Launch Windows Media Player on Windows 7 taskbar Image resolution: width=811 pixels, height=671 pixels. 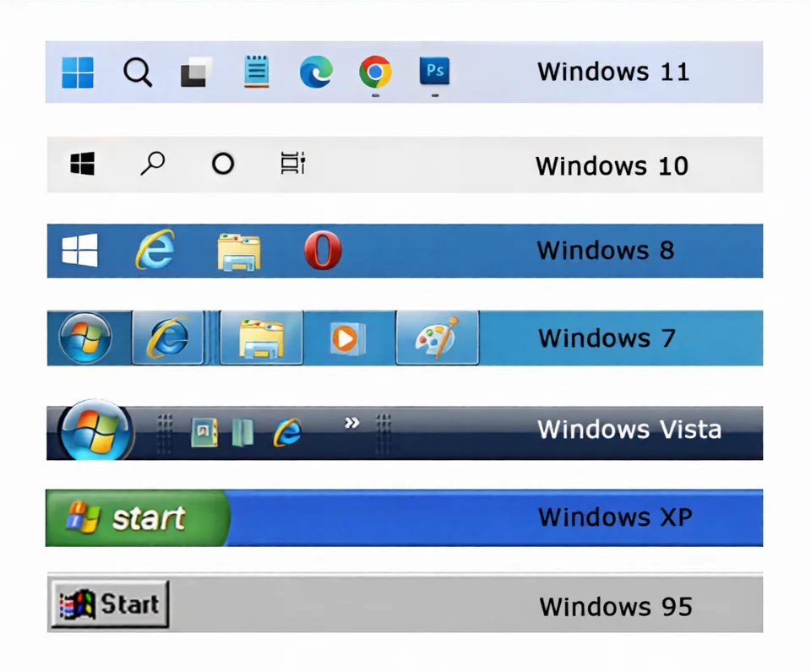click(x=347, y=338)
